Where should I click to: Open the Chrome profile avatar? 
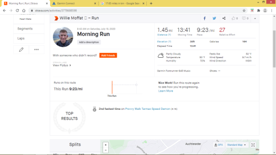click(x=265, y=10)
